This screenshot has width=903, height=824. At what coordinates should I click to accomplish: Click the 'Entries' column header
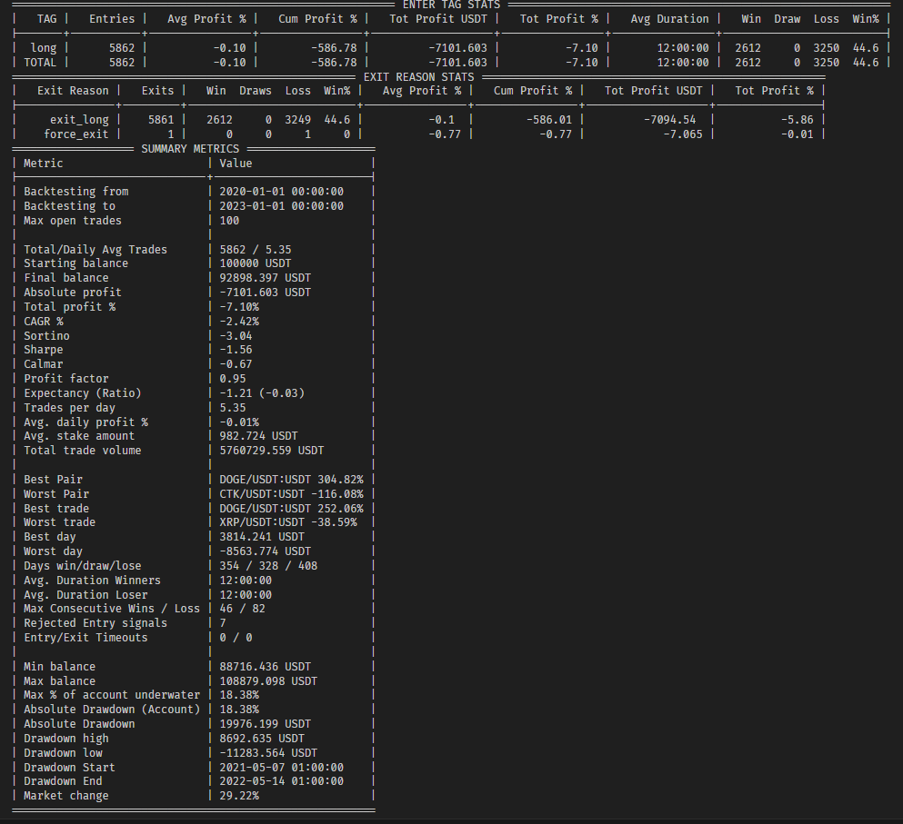pos(112,19)
